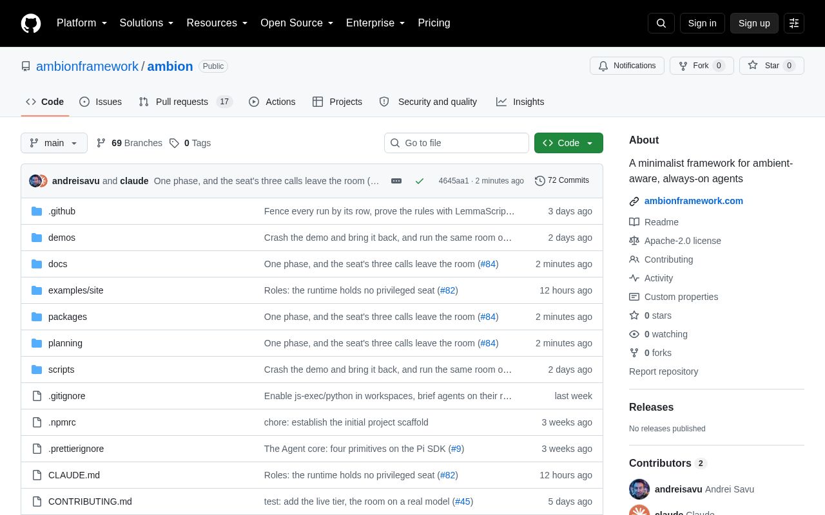Open pull request #82 in examples/site row
The height and width of the screenshot is (515, 825).
[x=448, y=290]
